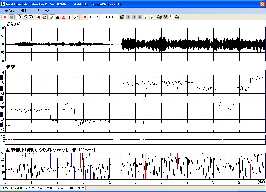Click the first green music note icon
The height and width of the screenshot is (192, 266).
[146, 17]
